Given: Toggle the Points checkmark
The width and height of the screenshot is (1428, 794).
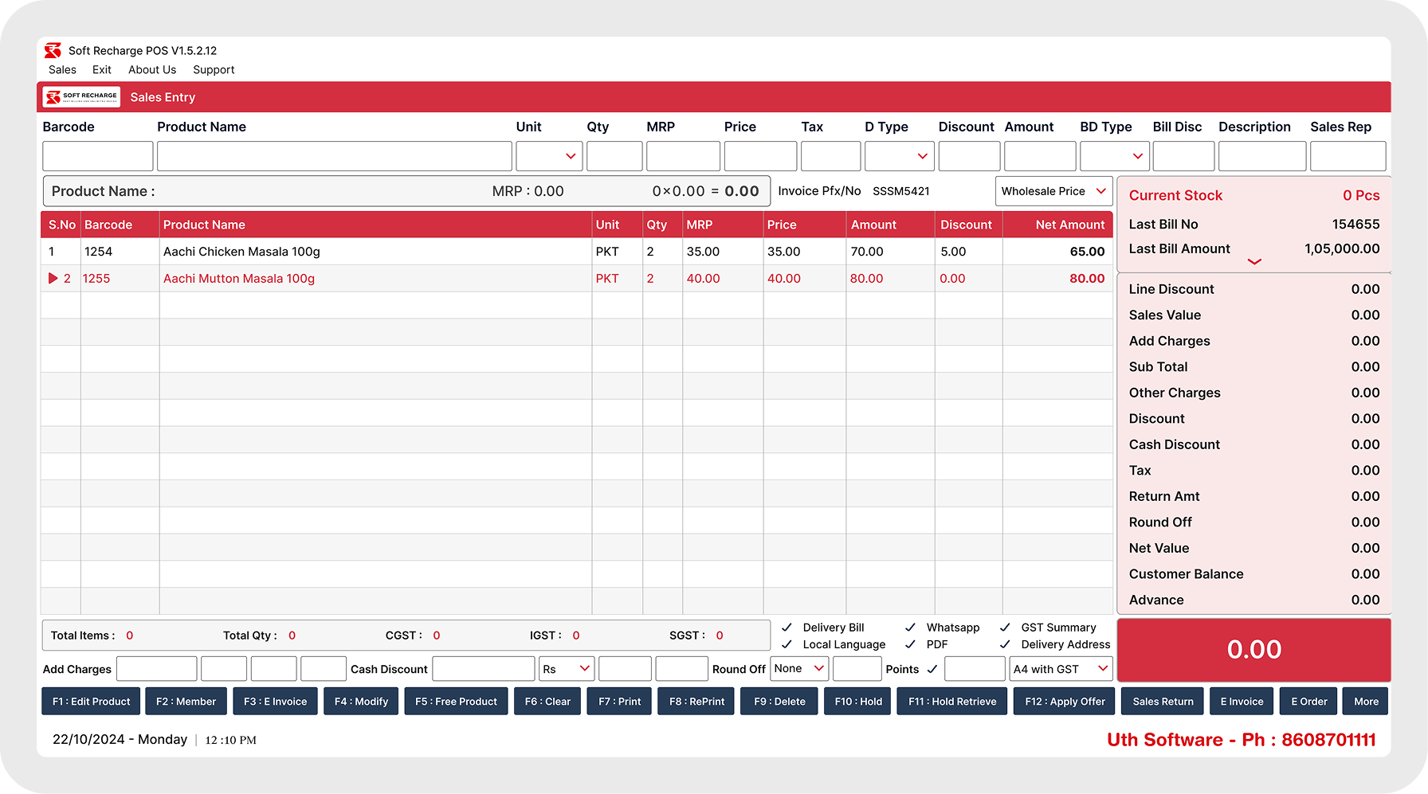Looking at the screenshot, I should click(x=932, y=669).
